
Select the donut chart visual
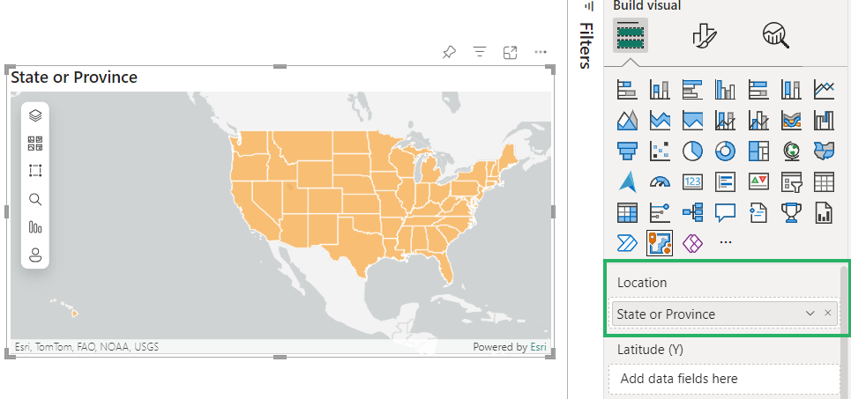pos(725,151)
